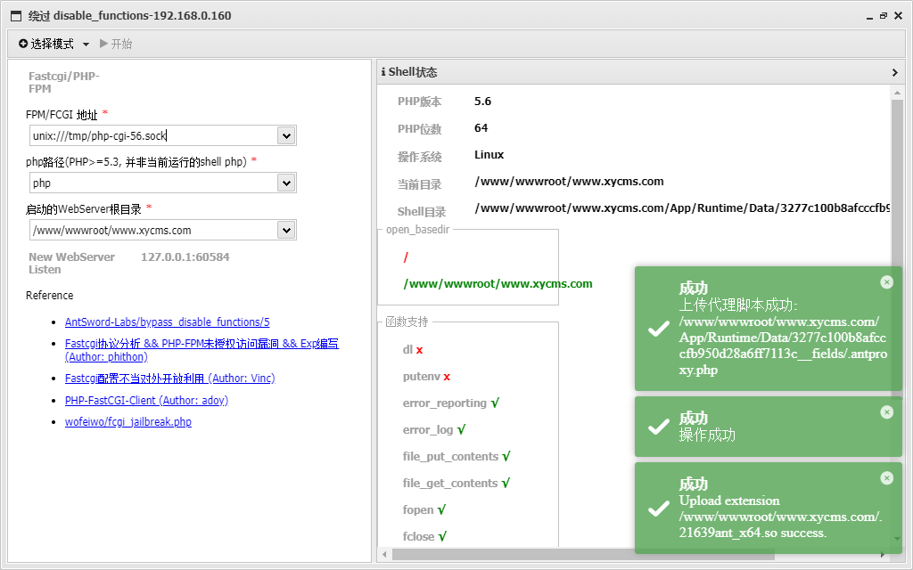Screen dimensions: 913x570
Task: Click the green check beside fopen
Action: pyautogui.click(x=441, y=510)
